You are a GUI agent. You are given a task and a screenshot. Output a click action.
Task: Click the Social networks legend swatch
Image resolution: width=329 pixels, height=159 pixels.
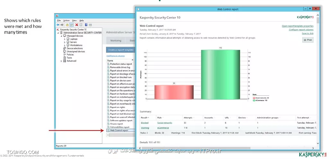(254, 98)
